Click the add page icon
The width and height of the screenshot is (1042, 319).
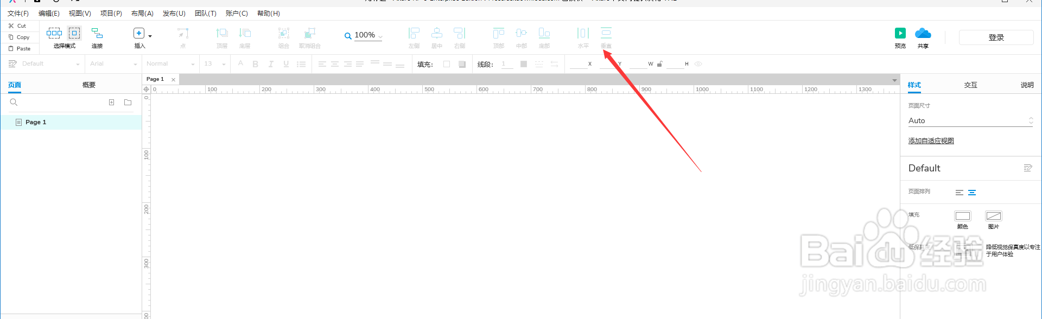(x=111, y=102)
